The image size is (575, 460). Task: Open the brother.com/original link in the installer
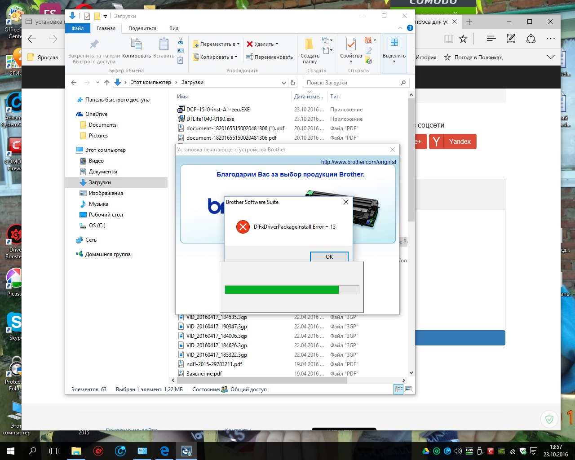(x=358, y=162)
